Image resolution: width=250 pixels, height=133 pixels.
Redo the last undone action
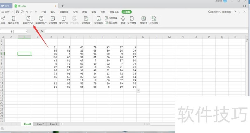(31, 12)
